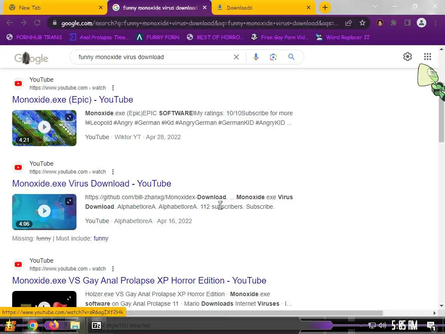Clear the search query with X

click(x=236, y=57)
